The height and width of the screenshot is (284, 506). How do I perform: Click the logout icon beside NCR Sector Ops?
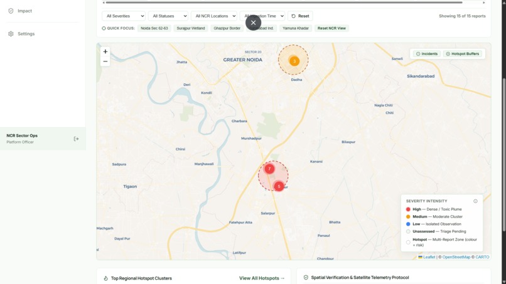(76, 139)
